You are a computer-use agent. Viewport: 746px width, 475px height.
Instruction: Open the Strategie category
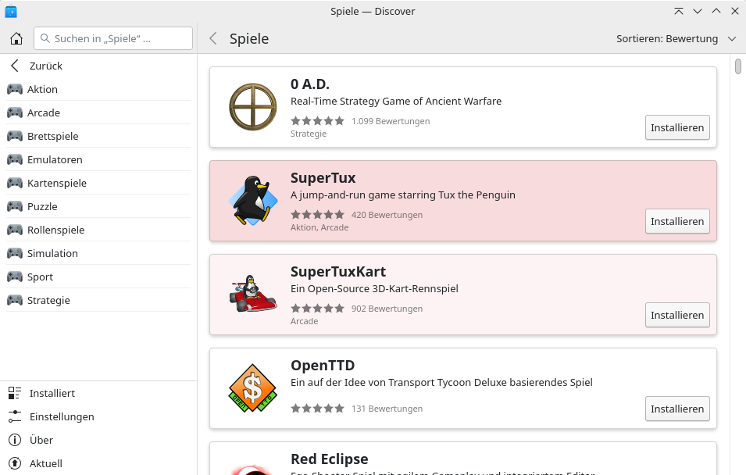tap(98, 300)
